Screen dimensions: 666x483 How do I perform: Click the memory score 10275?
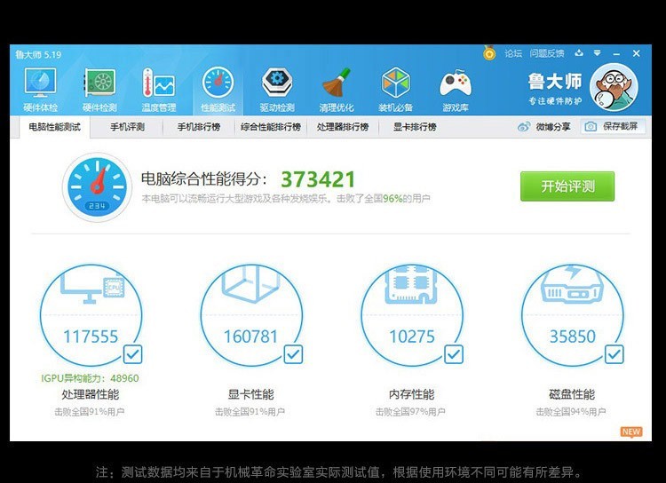(x=411, y=337)
